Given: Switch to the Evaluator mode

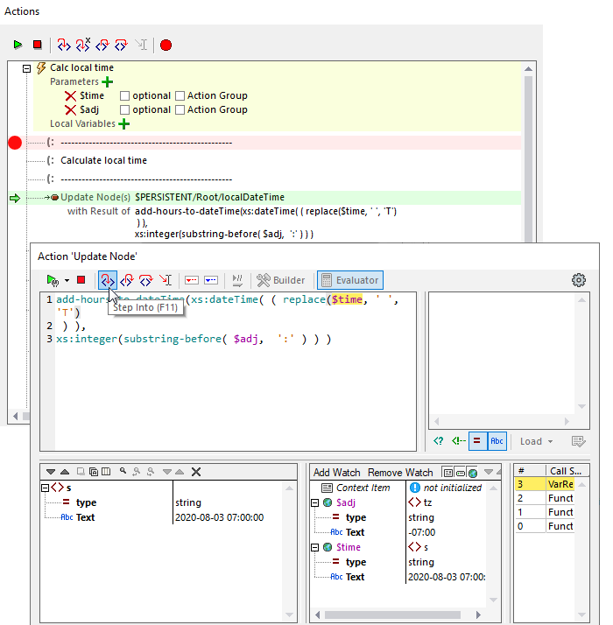Looking at the screenshot, I should coord(349,280).
